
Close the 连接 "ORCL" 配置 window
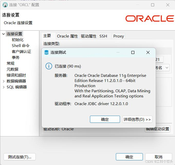[x=168, y=5]
